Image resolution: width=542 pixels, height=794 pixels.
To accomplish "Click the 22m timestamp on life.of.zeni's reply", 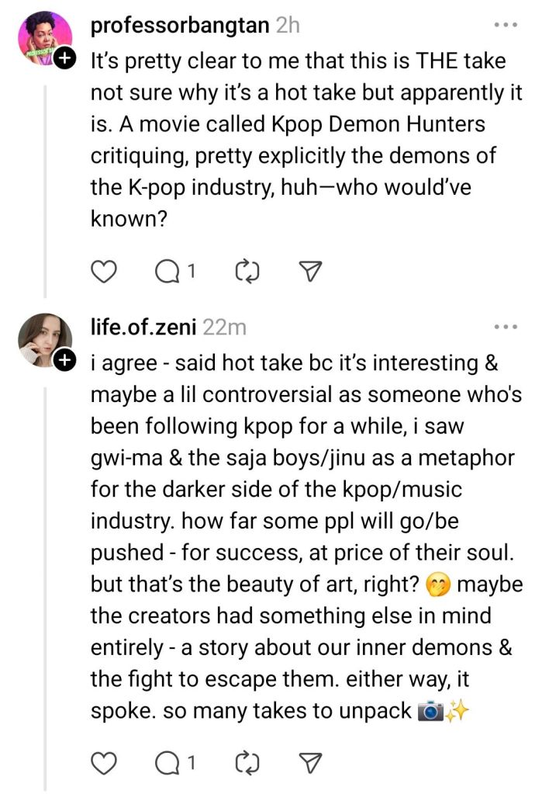I will pos(223,328).
